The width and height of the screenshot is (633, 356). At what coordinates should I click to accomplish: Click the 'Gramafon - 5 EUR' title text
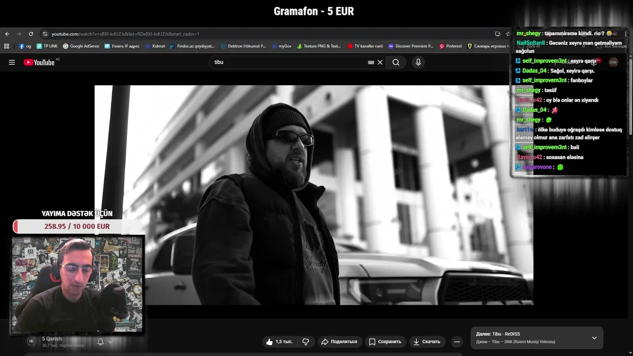click(x=314, y=11)
